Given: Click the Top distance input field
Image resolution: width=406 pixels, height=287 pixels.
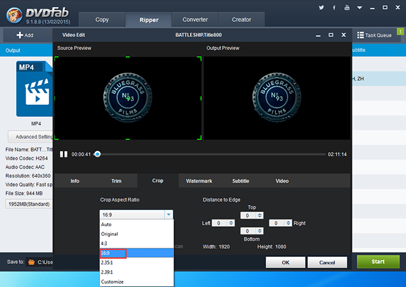Looking at the screenshot, I should click(248, 216).
